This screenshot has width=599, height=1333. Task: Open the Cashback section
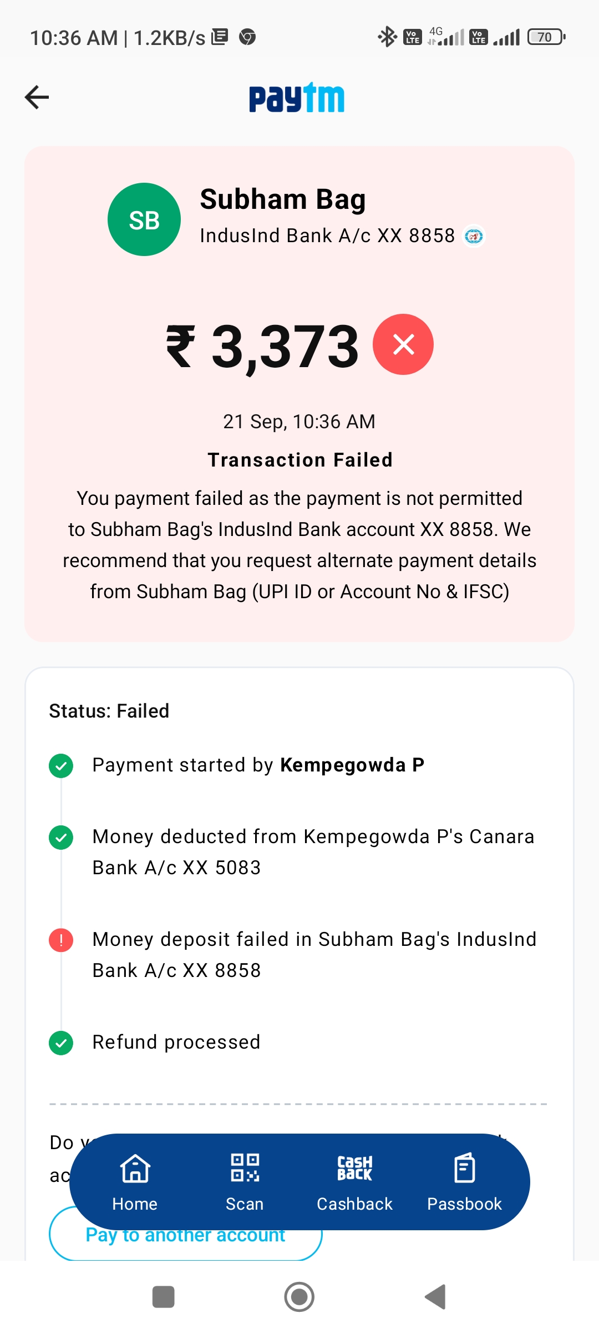click(354, 1181)
